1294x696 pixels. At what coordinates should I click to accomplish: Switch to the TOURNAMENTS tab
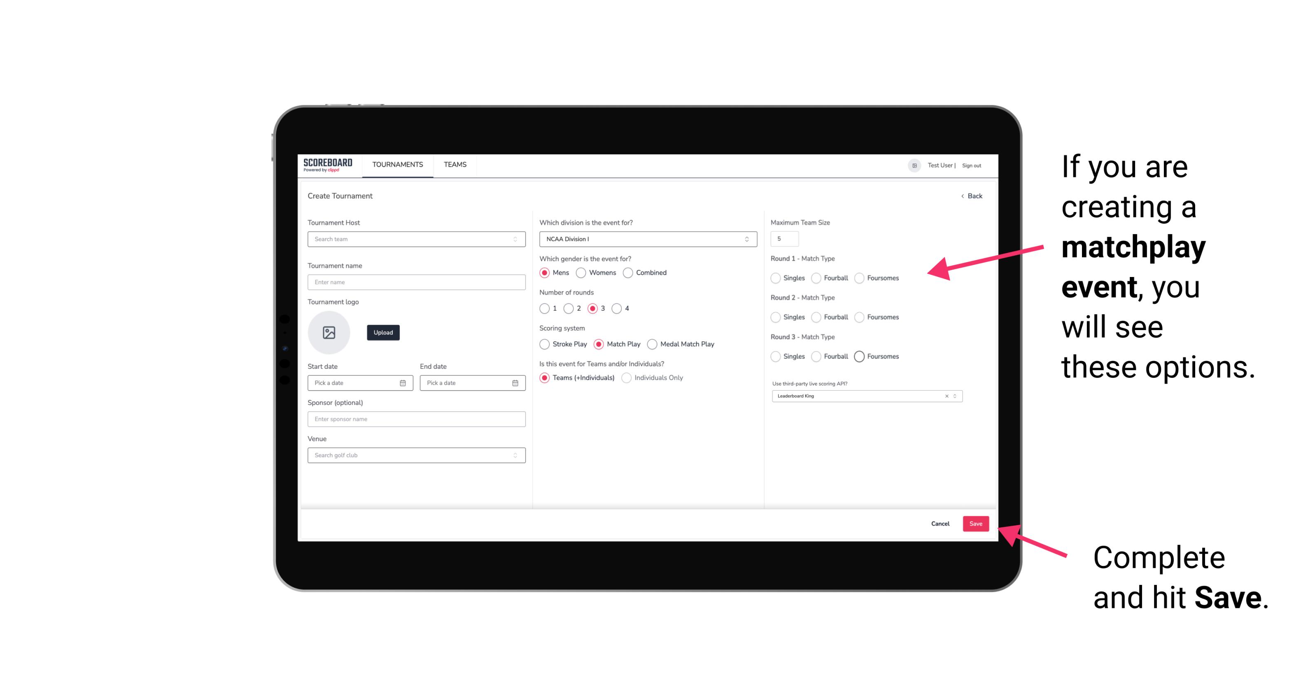(x=398, y=165)
